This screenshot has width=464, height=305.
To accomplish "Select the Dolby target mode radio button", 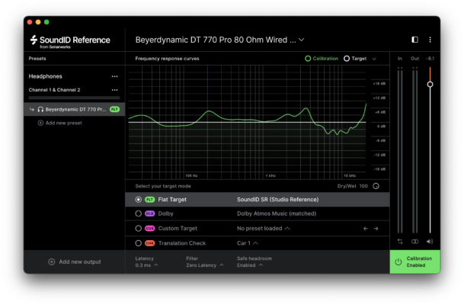I will coord(138,213).
